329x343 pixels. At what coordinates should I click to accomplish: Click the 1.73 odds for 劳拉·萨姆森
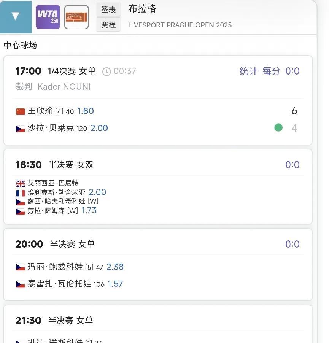click(89, 210)
